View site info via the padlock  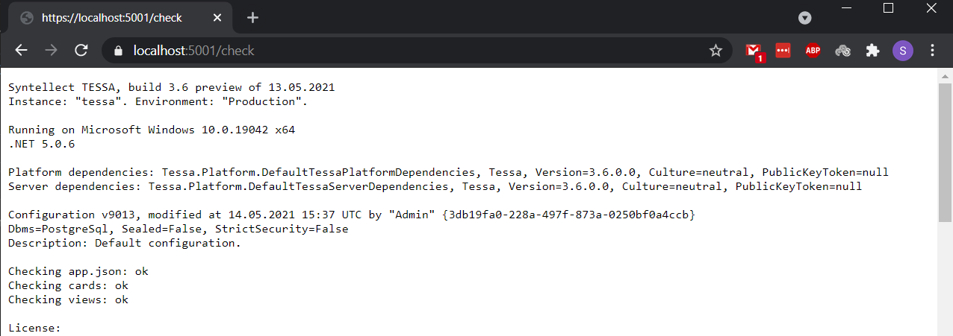point(117,51)
